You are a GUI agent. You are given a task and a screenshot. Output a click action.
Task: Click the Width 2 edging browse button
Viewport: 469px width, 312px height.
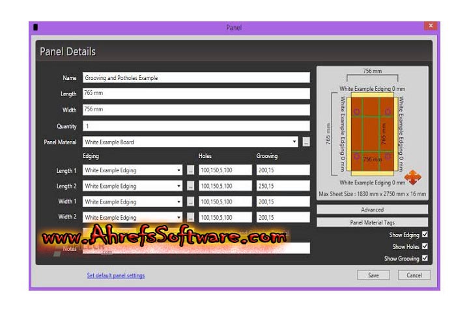(190, 217)
